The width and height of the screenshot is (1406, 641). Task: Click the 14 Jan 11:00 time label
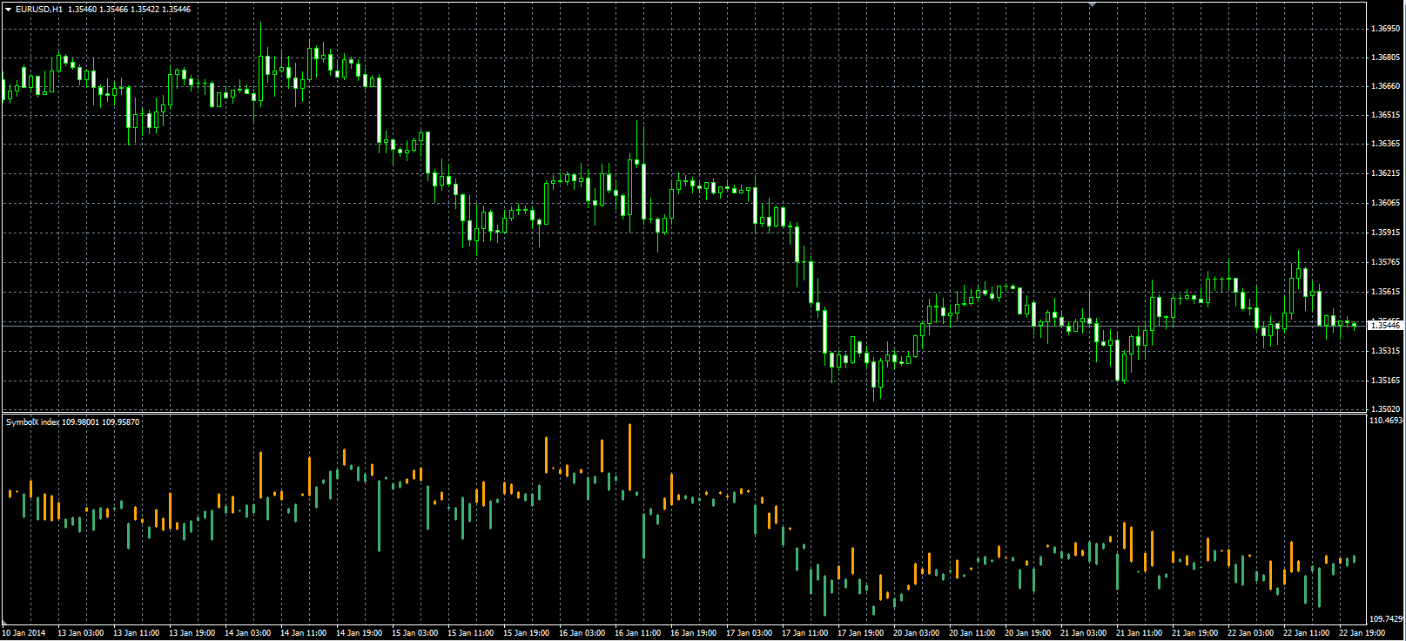[303, 633]
